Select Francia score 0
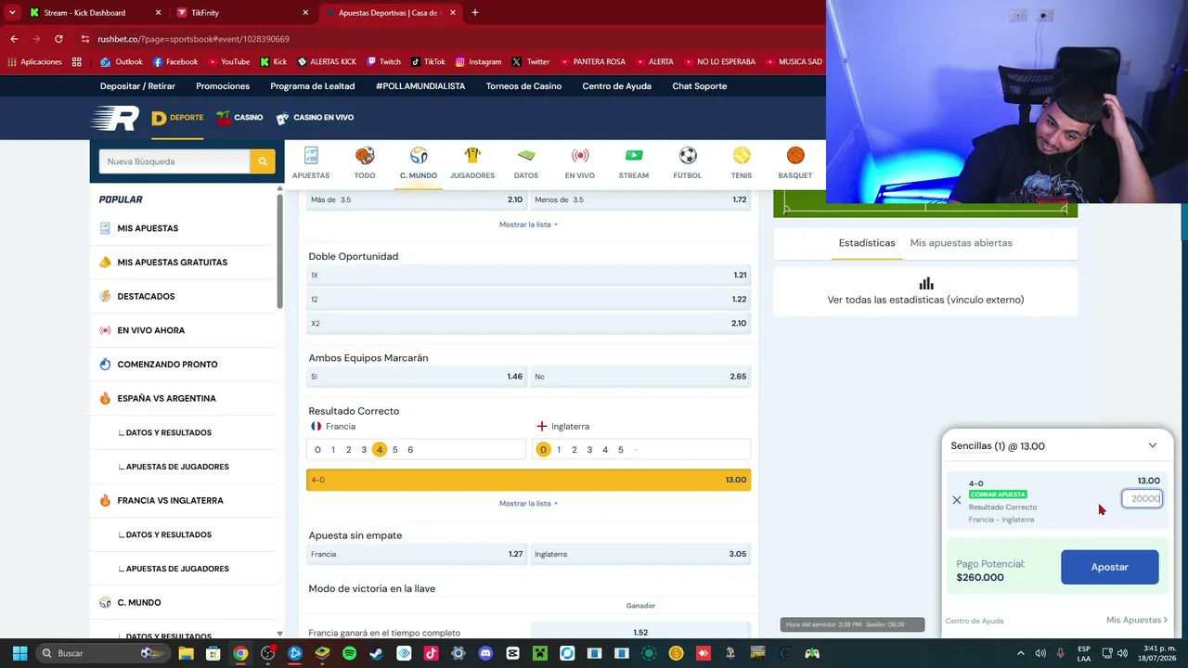This screenshot has width=1188, height=668. (317, 450)
